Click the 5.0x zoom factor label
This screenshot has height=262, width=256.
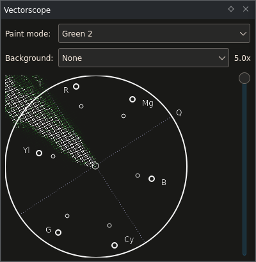243,58
